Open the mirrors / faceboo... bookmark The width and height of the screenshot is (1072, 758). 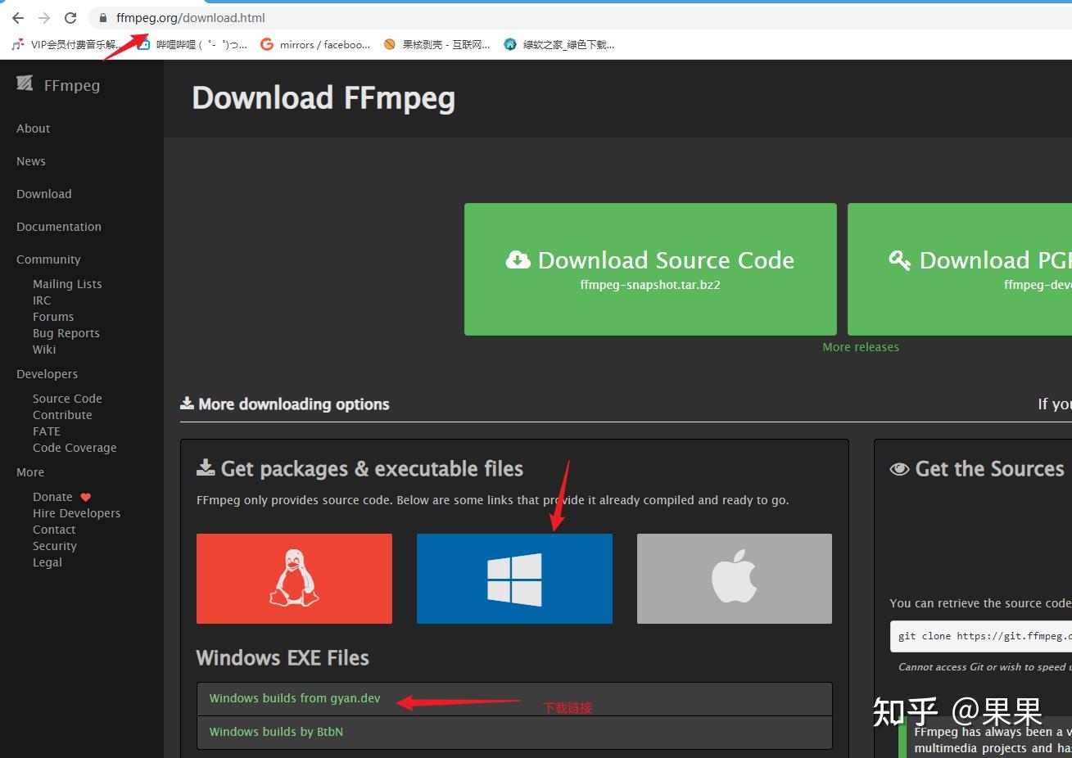pos(315,45)
